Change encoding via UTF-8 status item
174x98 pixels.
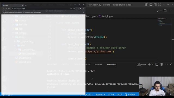111,94
